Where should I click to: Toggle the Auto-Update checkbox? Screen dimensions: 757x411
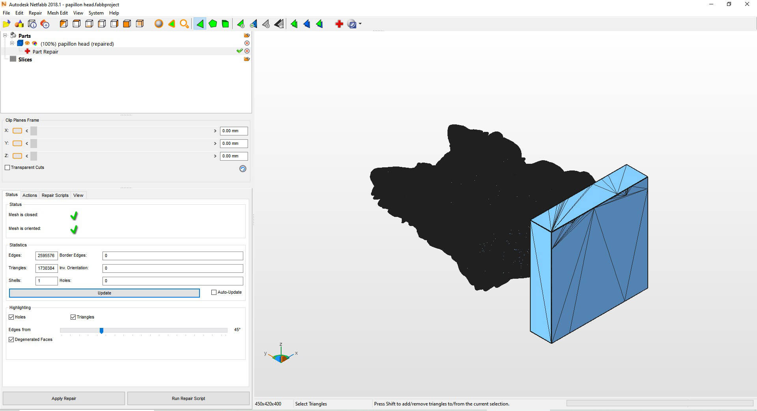point(214,293)
